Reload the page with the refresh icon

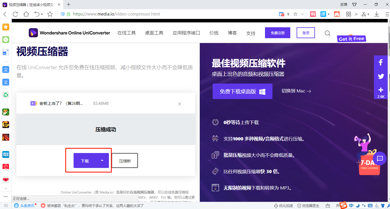pos(15,14)
